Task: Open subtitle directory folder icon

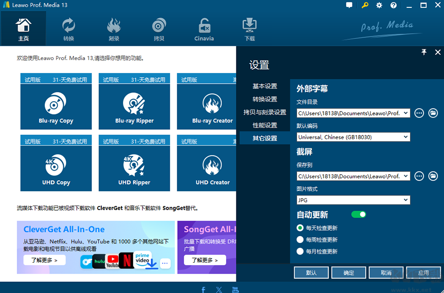Action: pos(433,113)
